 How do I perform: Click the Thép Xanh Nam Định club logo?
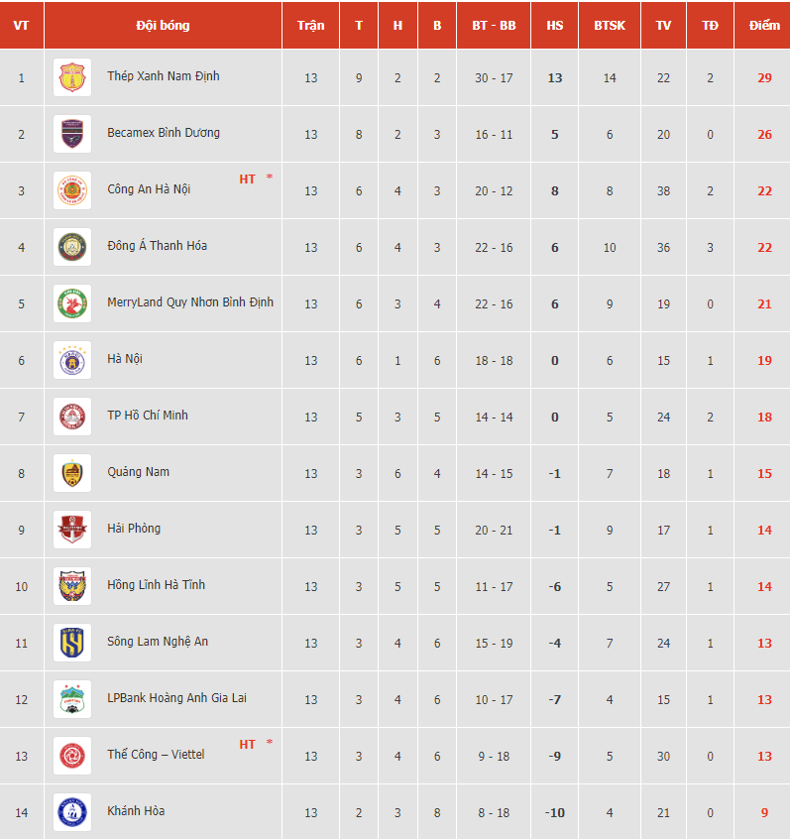[x=72, y=77]
